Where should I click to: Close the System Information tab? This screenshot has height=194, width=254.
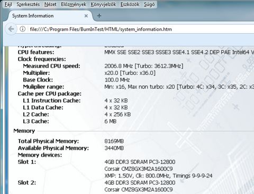pos(86,16)
